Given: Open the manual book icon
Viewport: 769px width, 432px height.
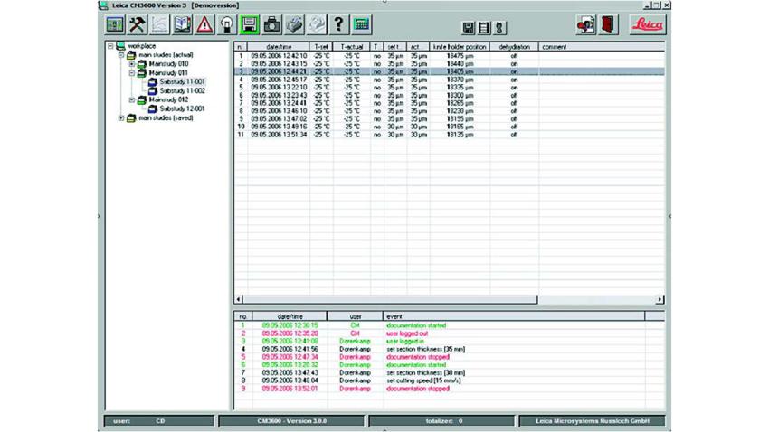Looking at the screenshot, I should coord(183,24).
